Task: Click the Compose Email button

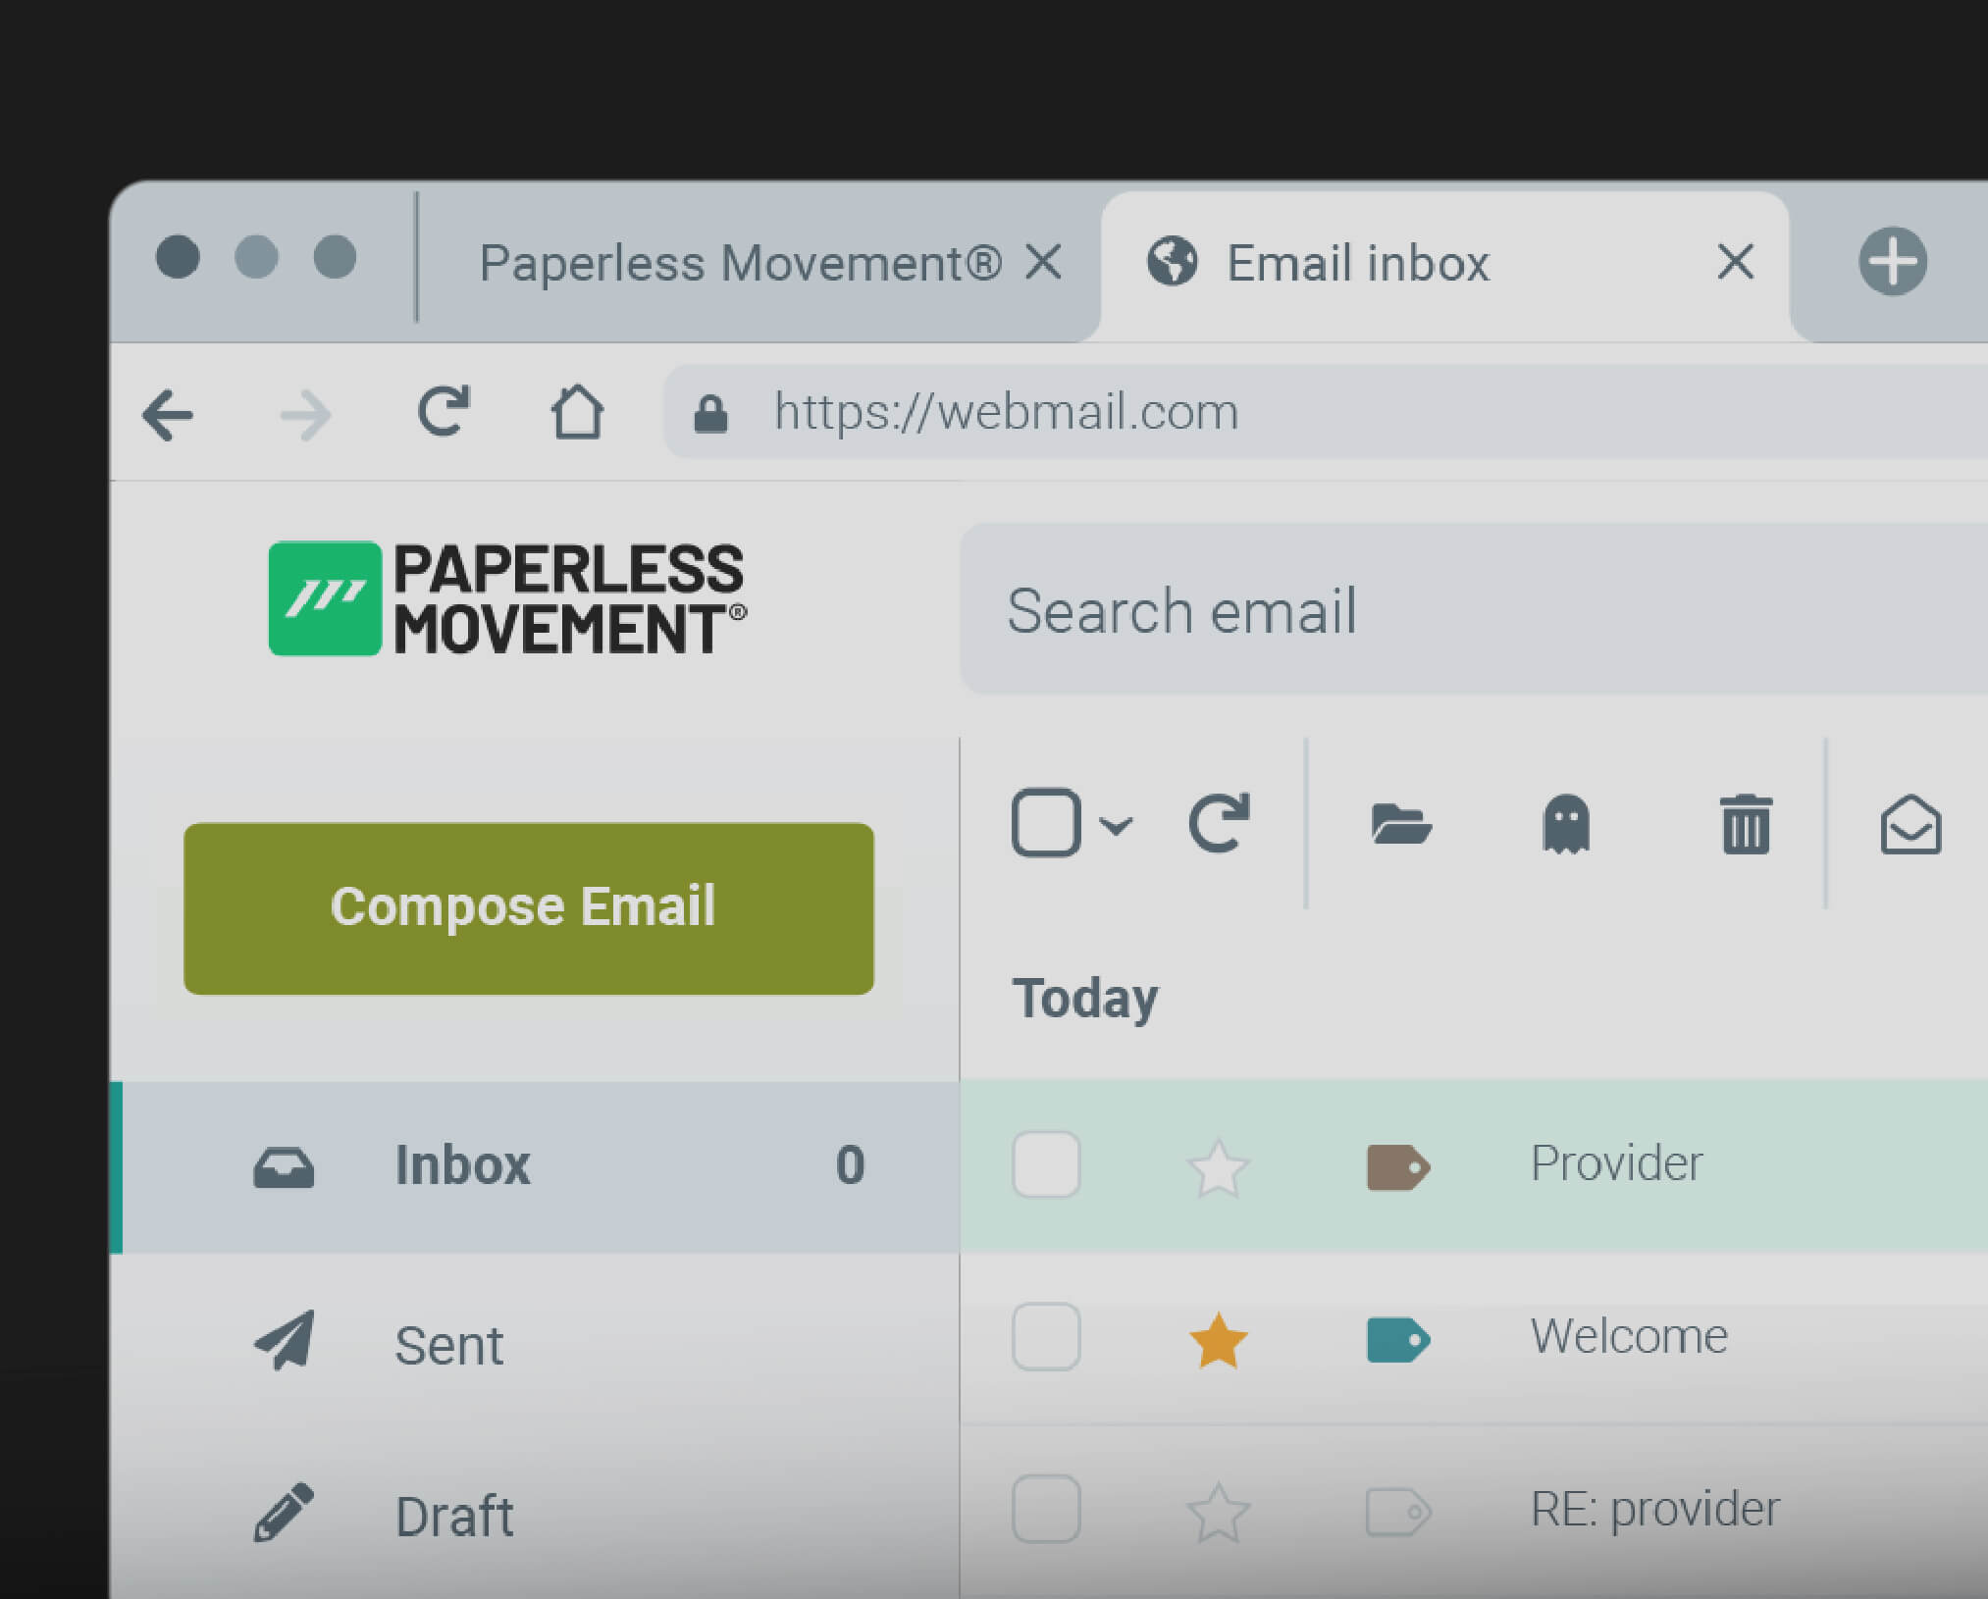Action: tap(529, 908)
